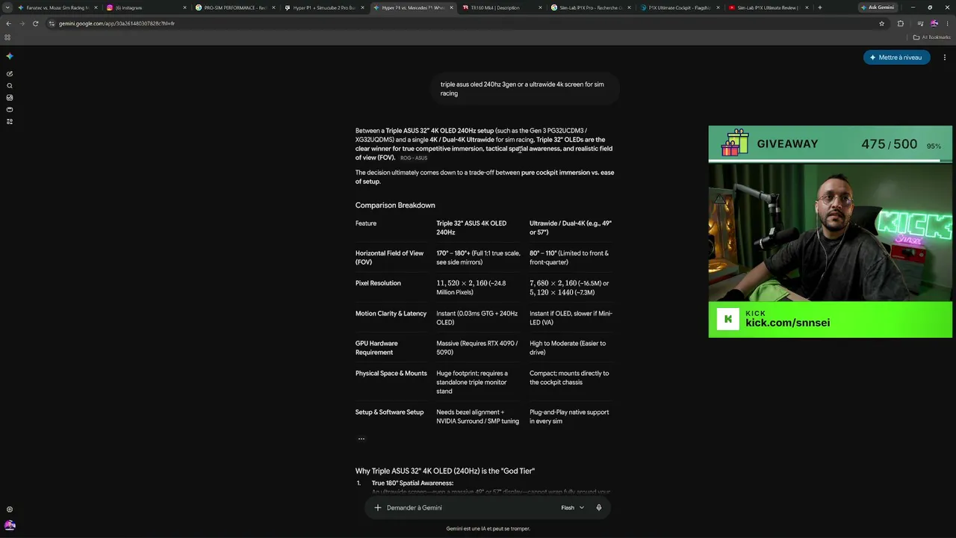The image size is (956, 538).
Task: Open the apps grid icon in the bookmarks bar
Action: pos(7,37)
